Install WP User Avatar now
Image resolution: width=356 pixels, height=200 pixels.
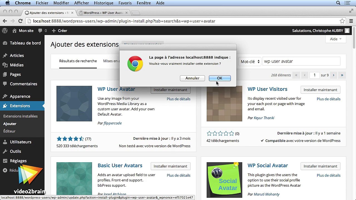[x=170, y=90]
